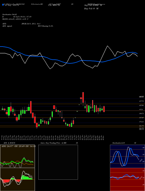Click the white line's highest peak
Screen dimensions: 145x191
[x=107, y=46]
